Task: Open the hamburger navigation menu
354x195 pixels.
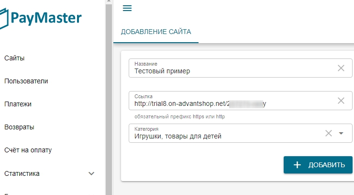Action: point(127,8)
